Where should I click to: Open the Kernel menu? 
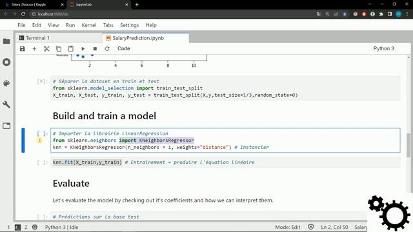89,25
